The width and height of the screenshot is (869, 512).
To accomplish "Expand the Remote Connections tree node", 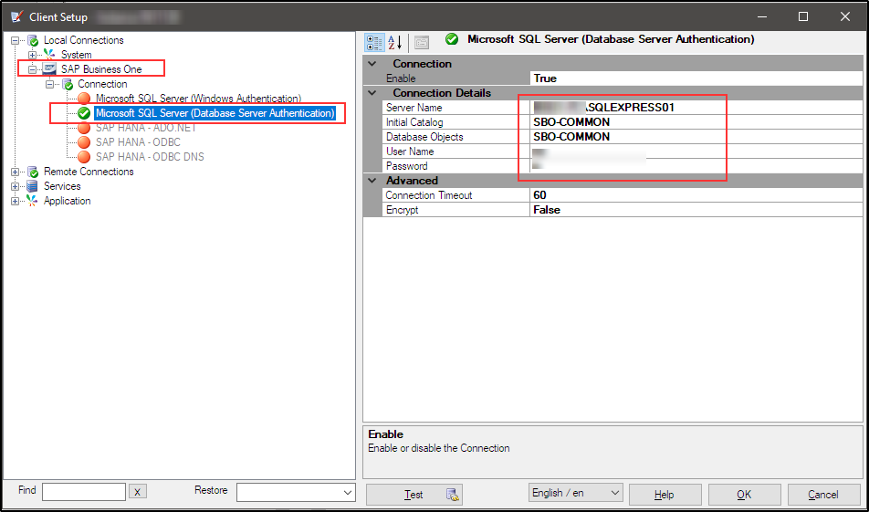I will (x=15, y=172).
